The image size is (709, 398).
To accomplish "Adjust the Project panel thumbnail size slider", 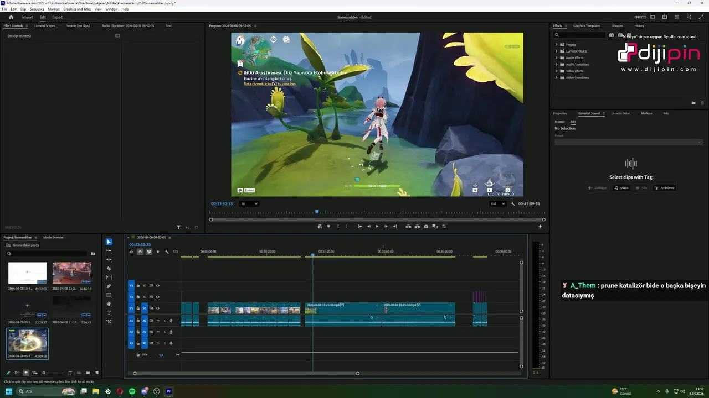I will pyautogui.click(x=53, y=373).
